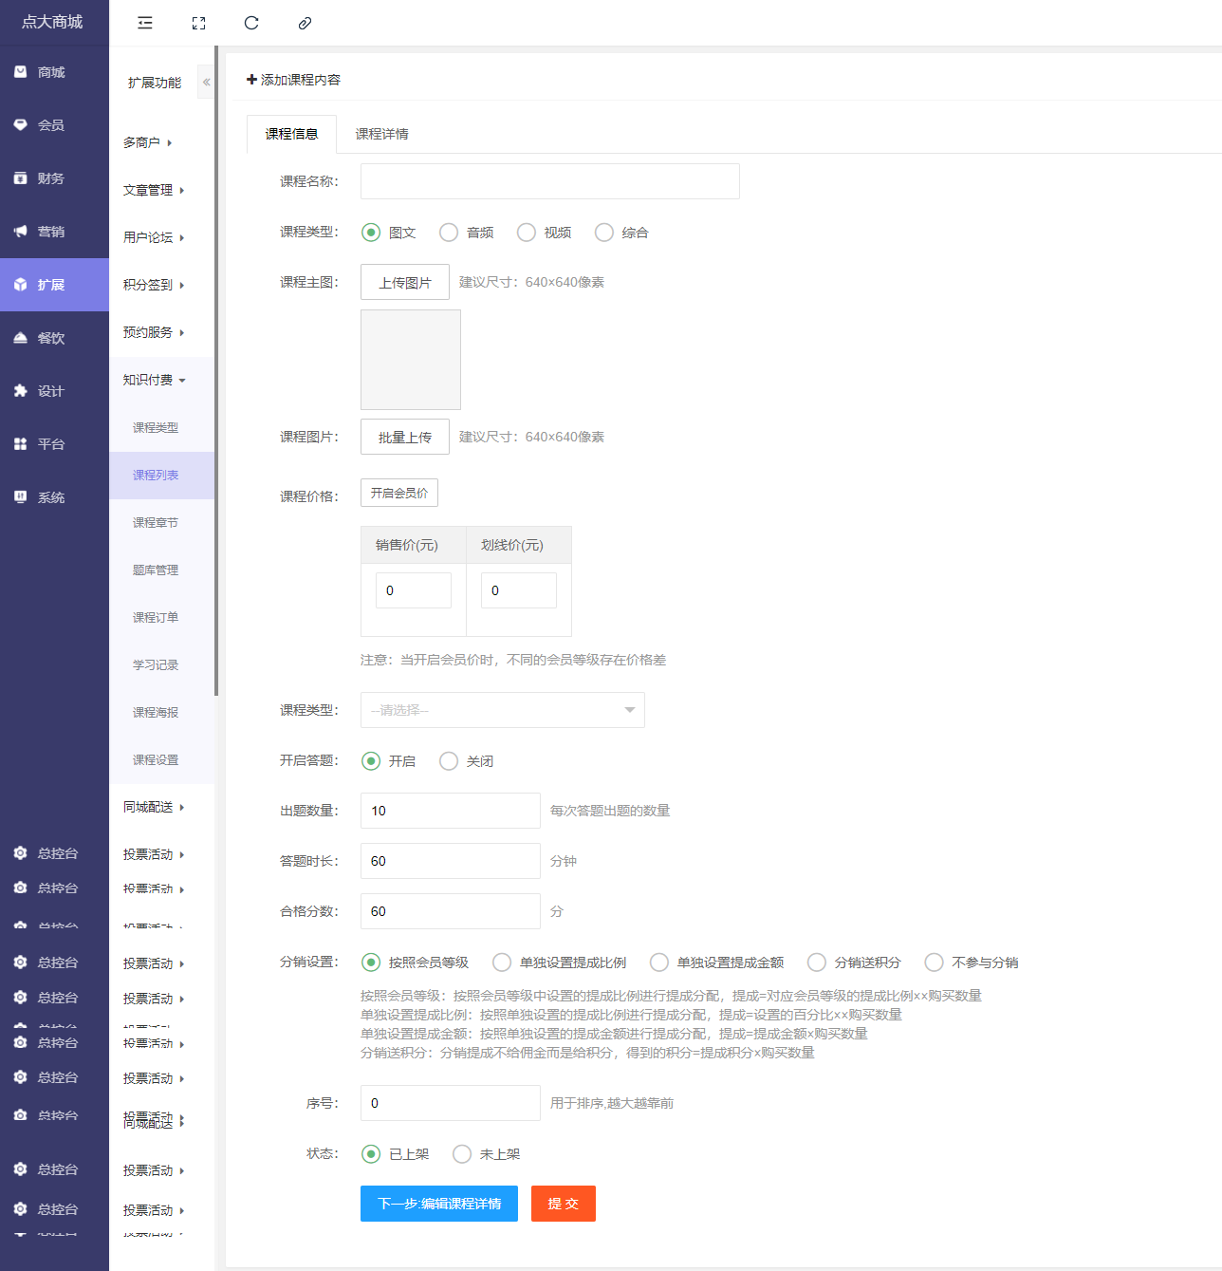Screen dimensions: 1222x1271
Task: Click the 开启会员价 button
Action: click(399, 493)
